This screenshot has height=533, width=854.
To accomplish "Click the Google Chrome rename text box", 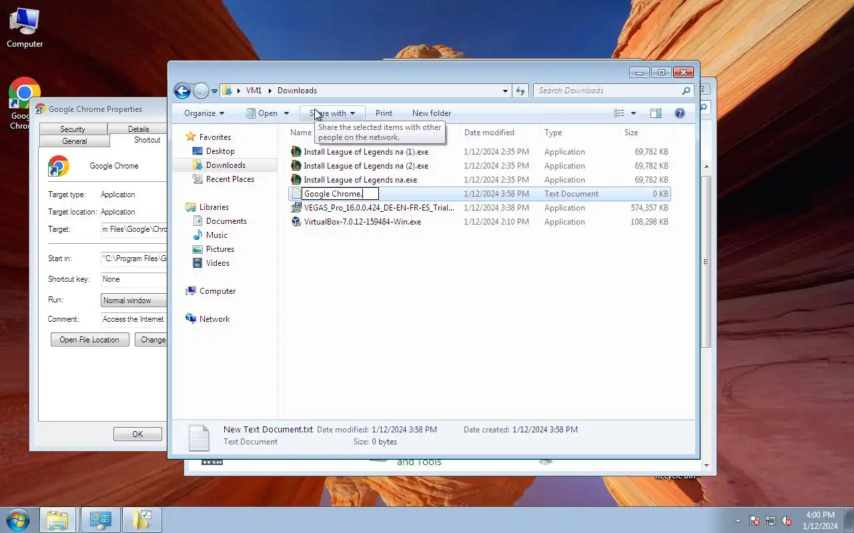I will tap(340, 194).
